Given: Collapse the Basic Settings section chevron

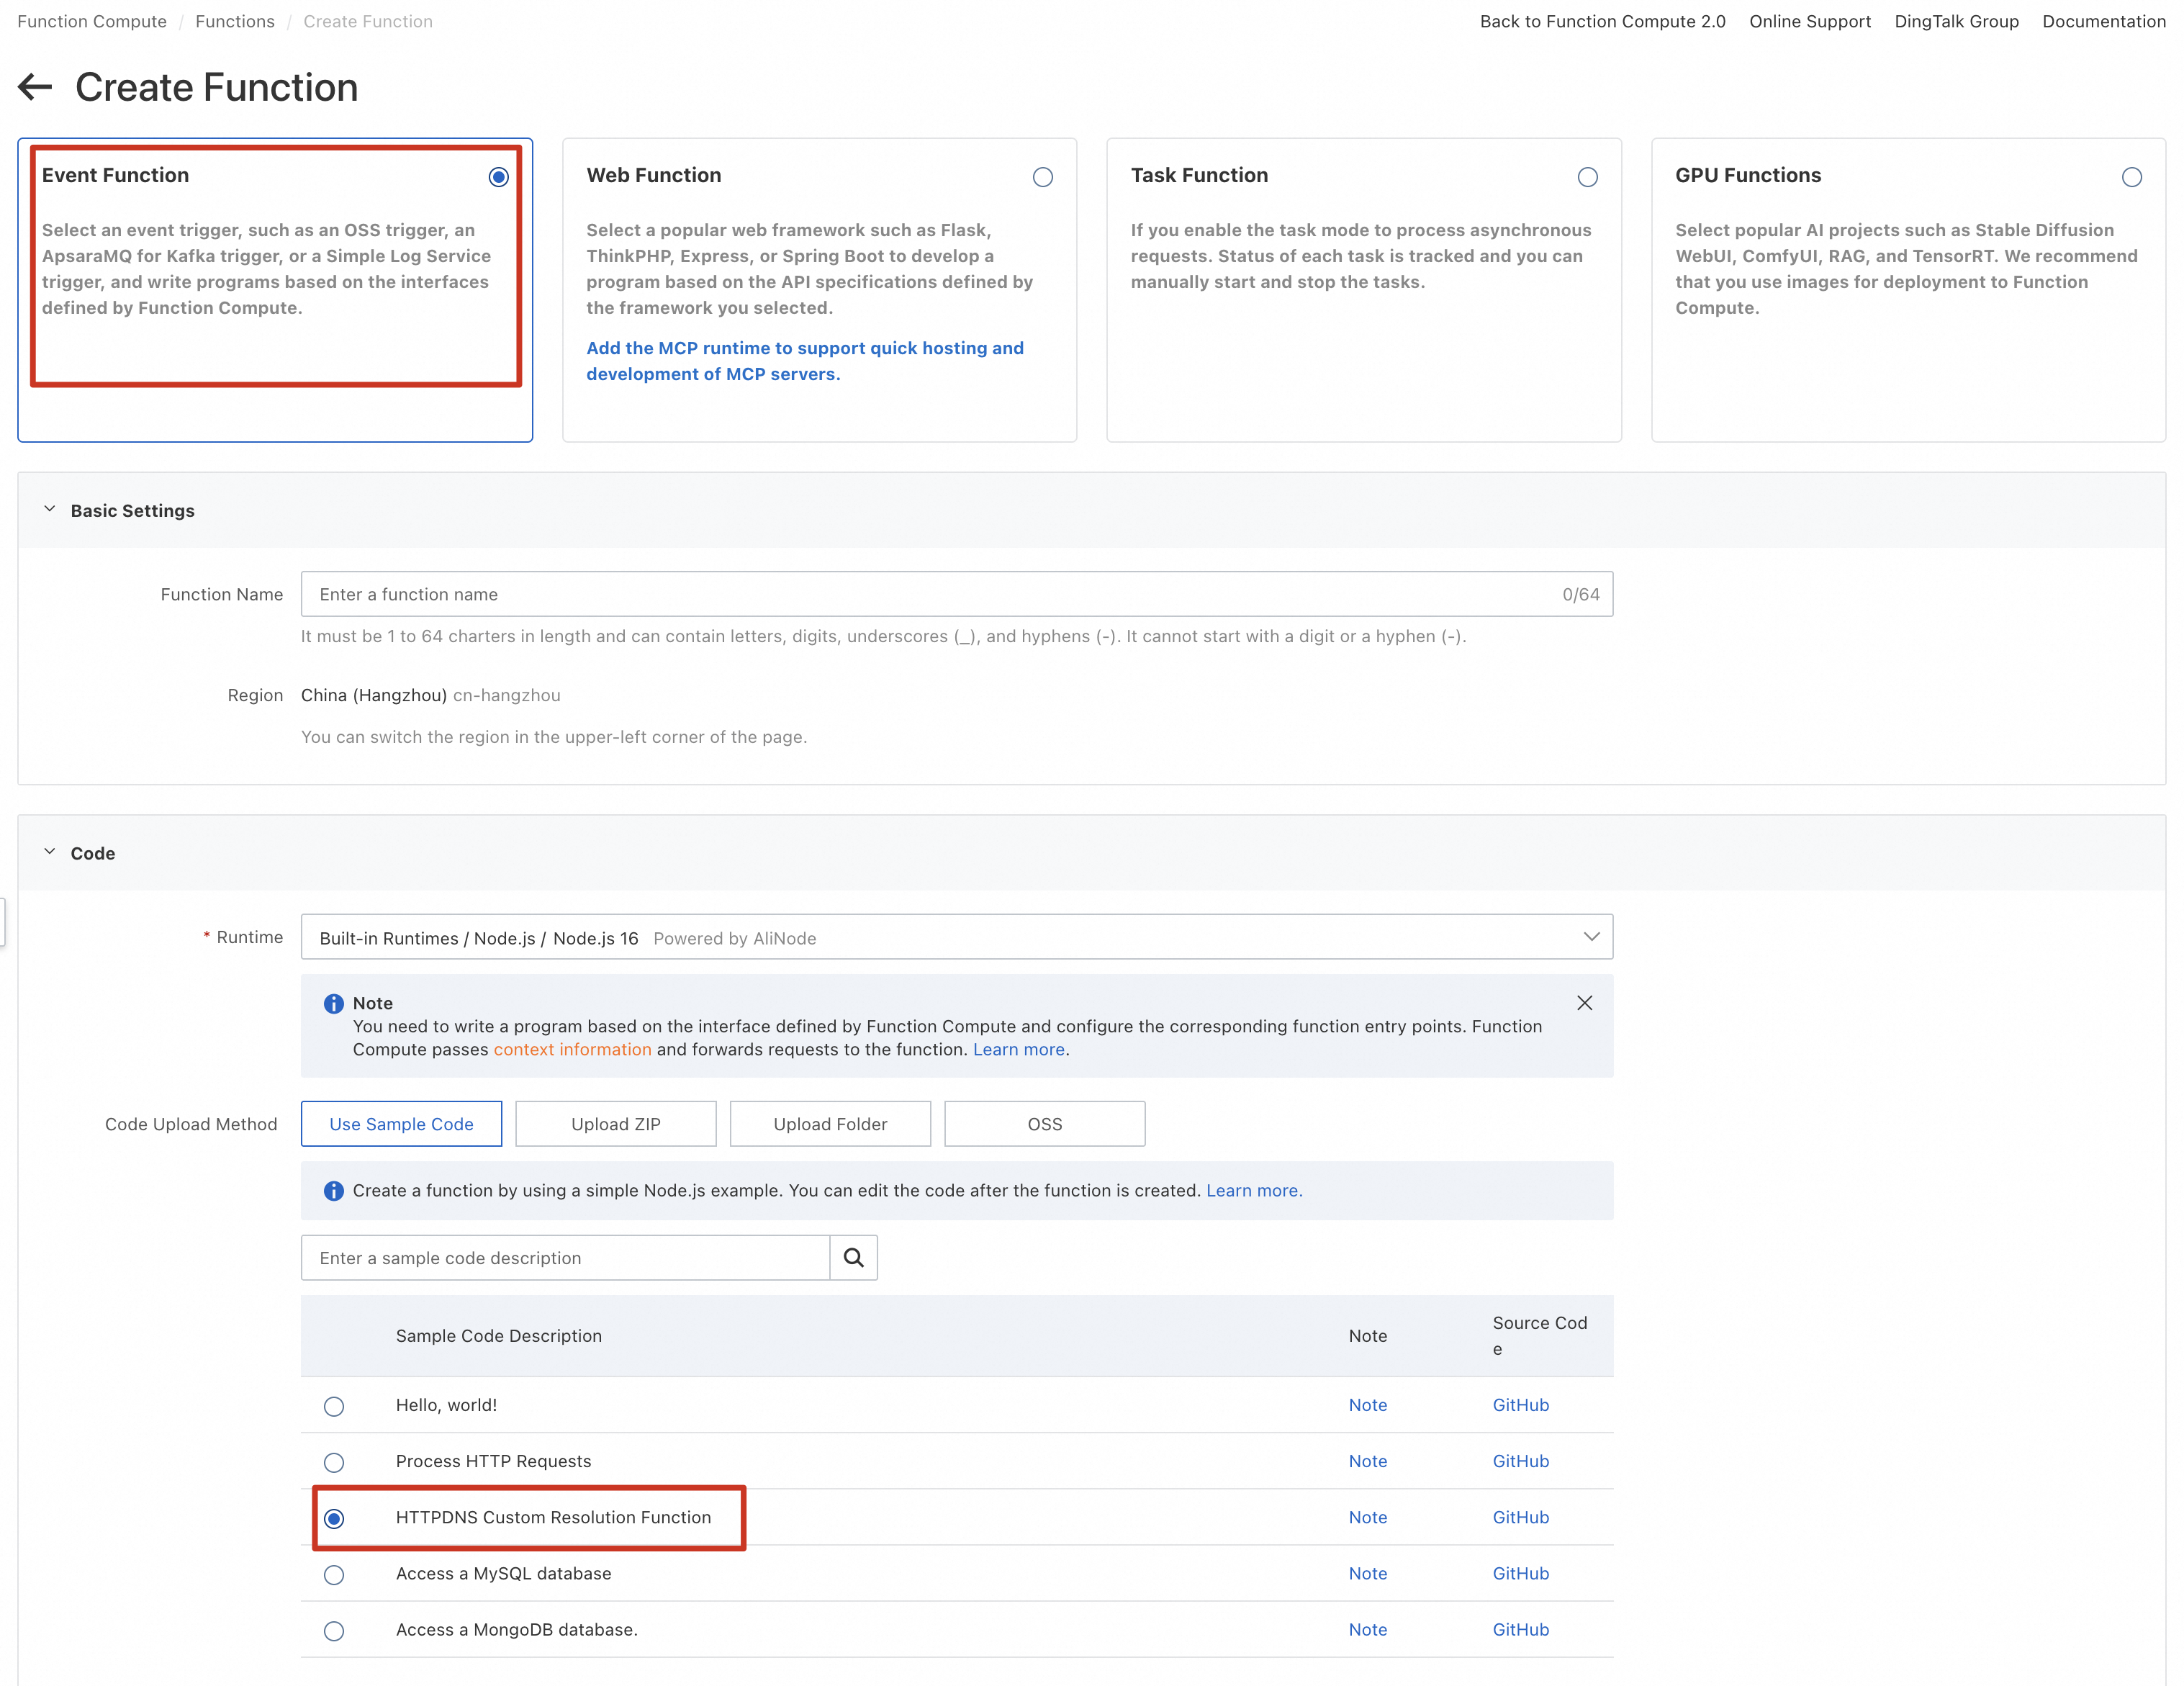Looking at the screenshot, I should coord(49,510).
